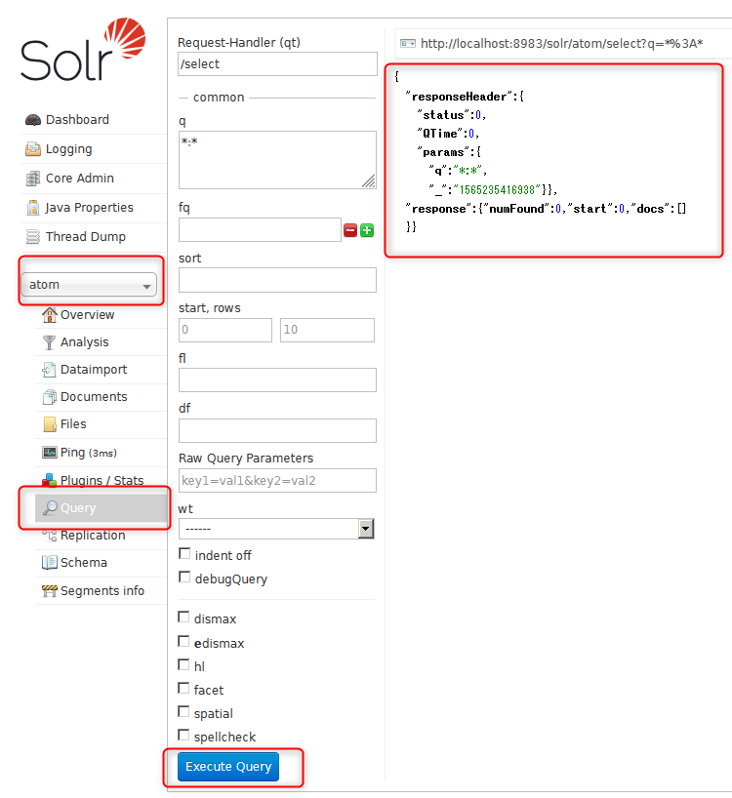The image size is (732, 798).
Task: Click the Ping monitor icon
Action: (50, 453)
